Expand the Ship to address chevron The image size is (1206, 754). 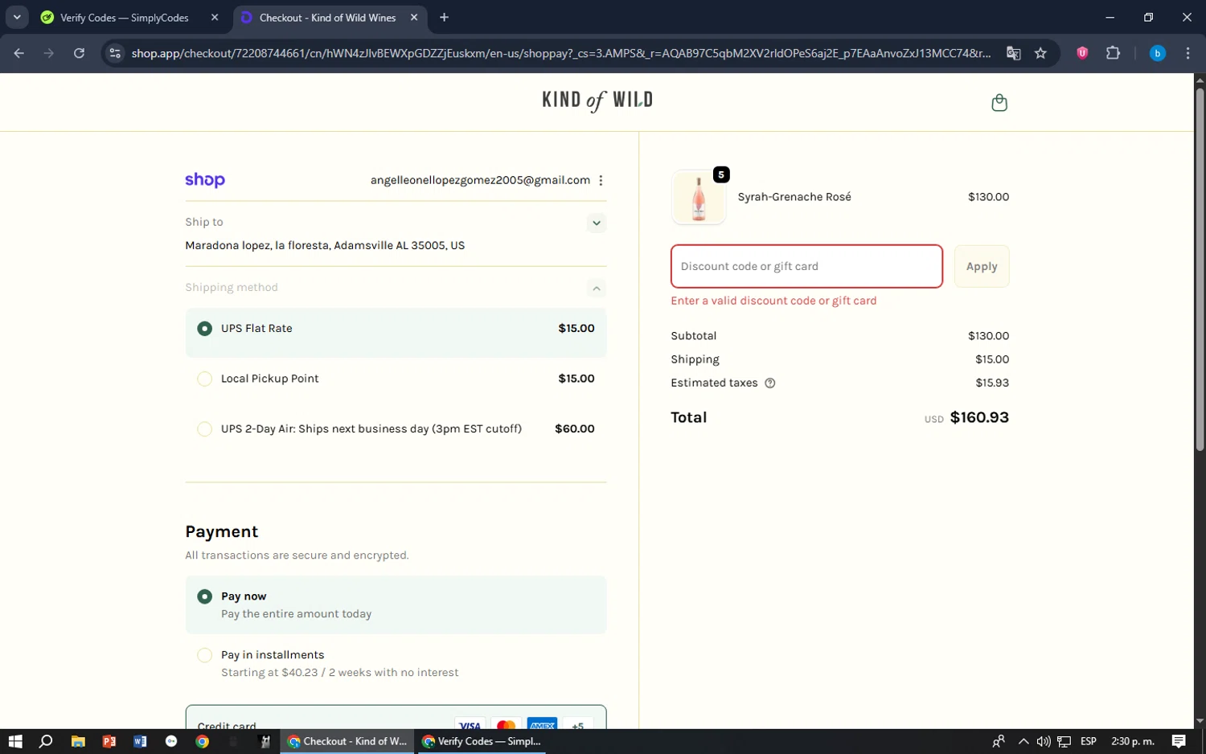[x=596, y=223]
